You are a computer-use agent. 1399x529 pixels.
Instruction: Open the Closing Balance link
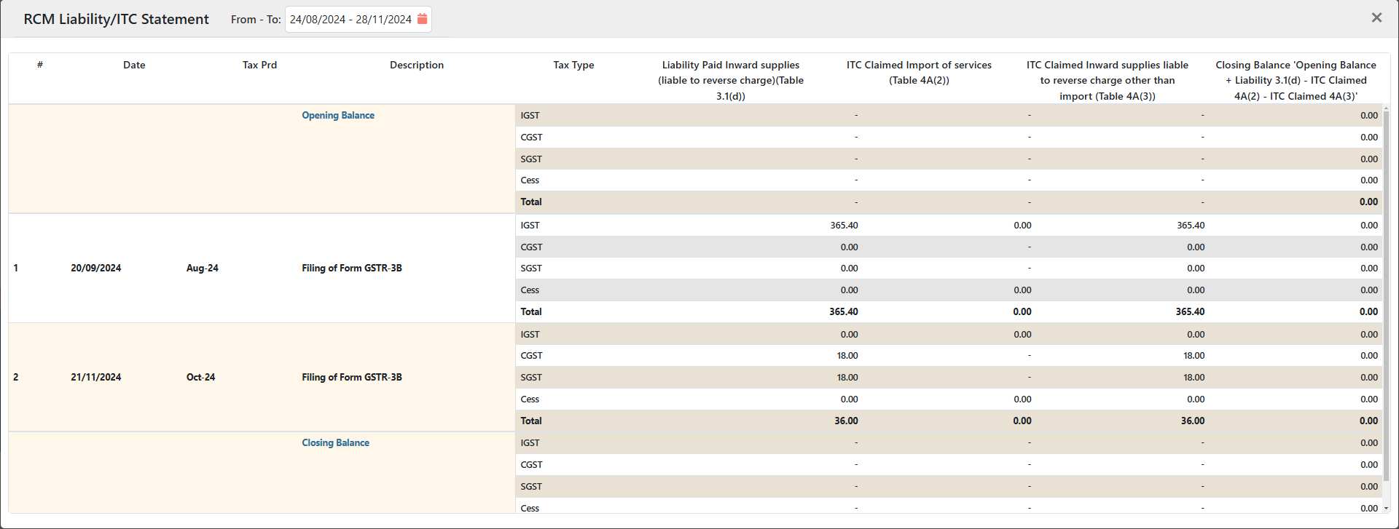pyautogui.click(x=335, y=442)
